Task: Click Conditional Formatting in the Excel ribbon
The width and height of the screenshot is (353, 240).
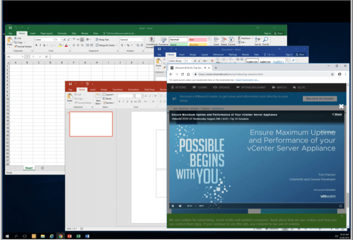Action: 152,43
